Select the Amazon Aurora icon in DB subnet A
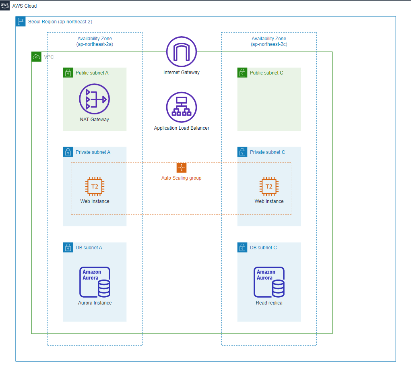411x377 pixels. click(x=95, y=282)
